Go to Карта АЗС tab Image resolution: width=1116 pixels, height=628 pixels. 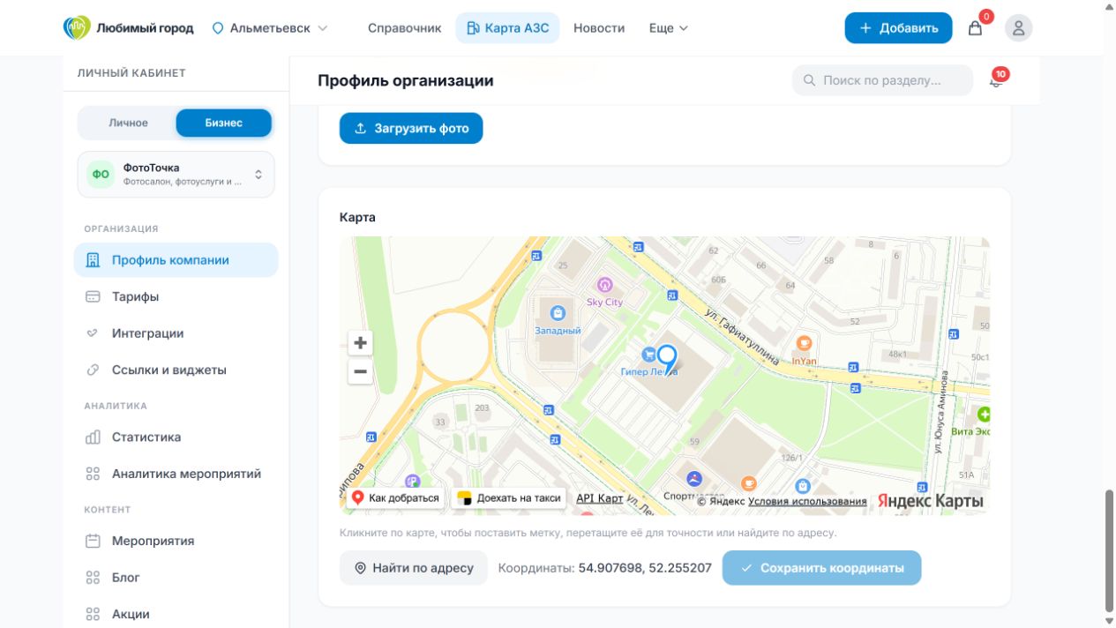click(x=507, y=28)
